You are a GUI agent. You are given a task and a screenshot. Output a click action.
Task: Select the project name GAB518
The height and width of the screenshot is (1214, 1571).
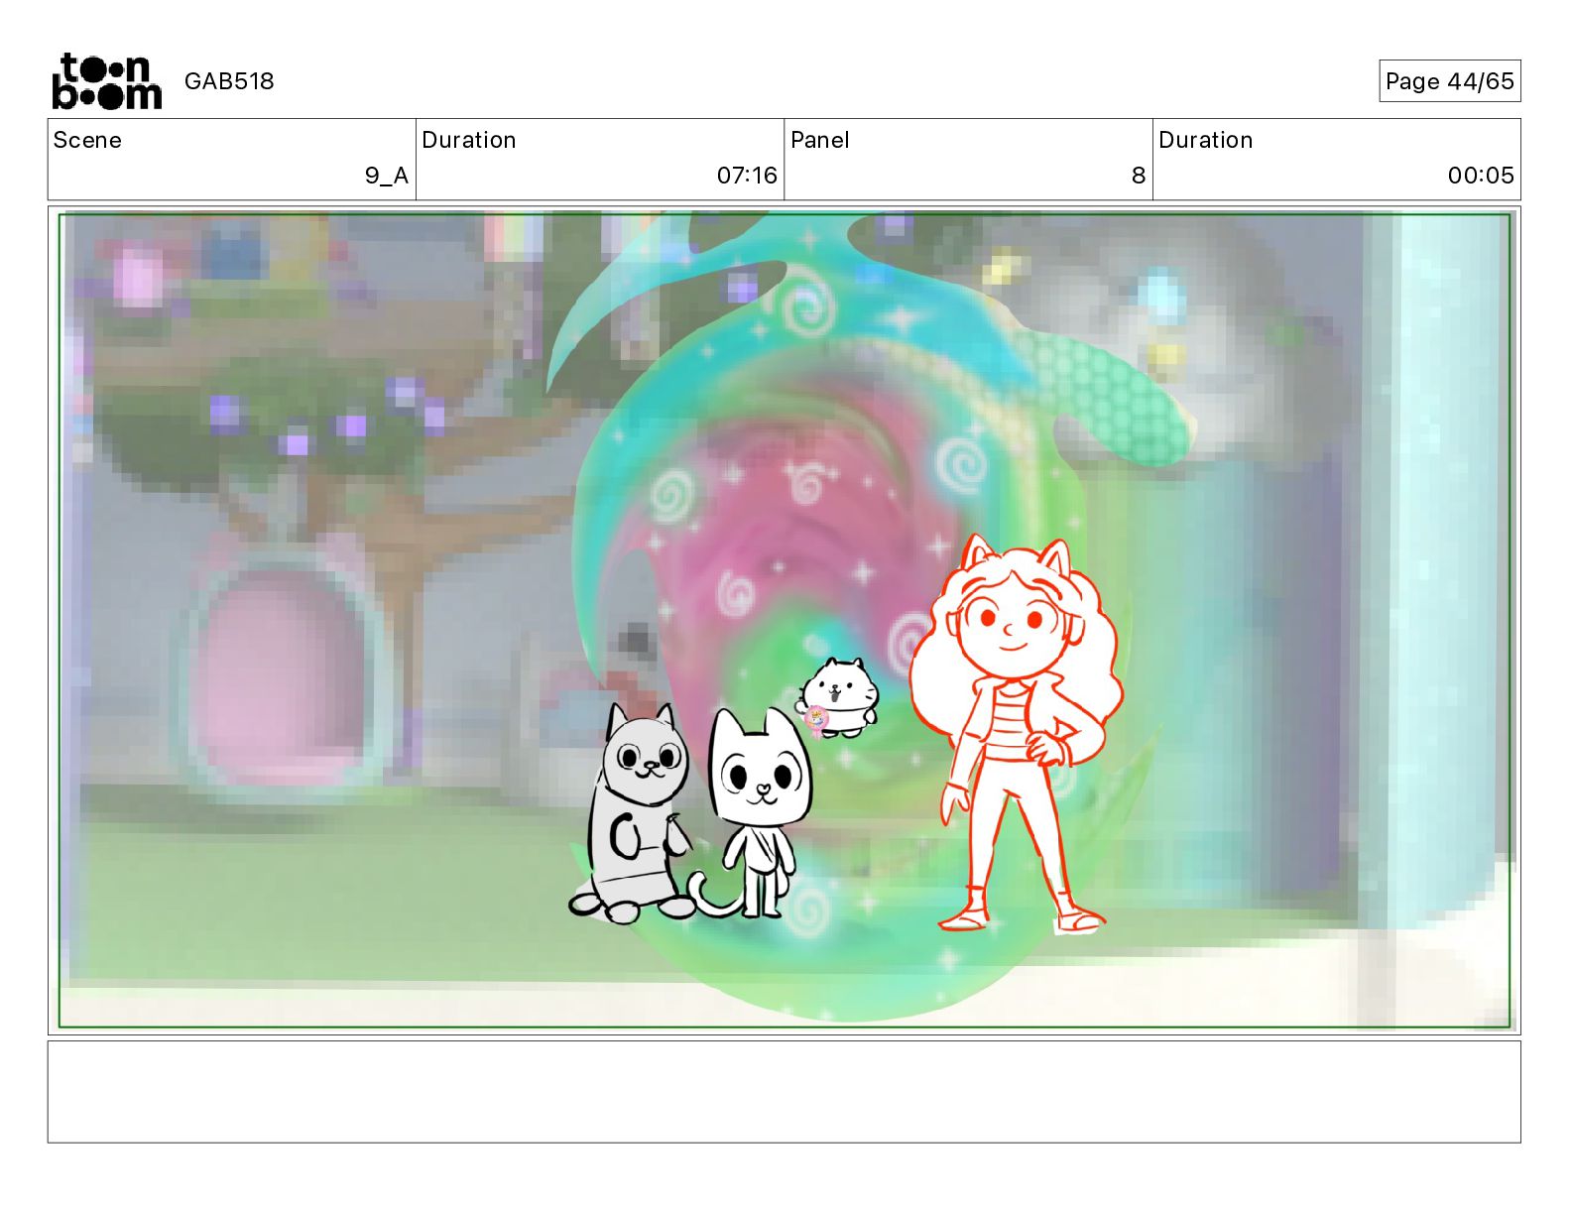point(229,81)
